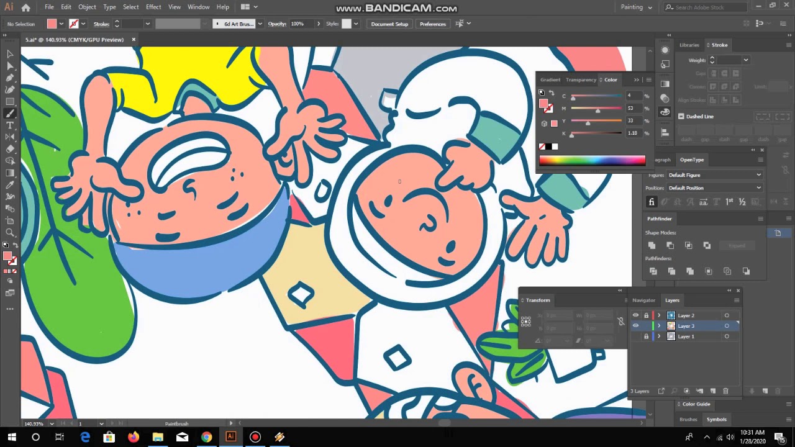The width and height of the screenshot is (795, 447).
Task: Open the Painting workspace switcher
Action: [637, 7]
